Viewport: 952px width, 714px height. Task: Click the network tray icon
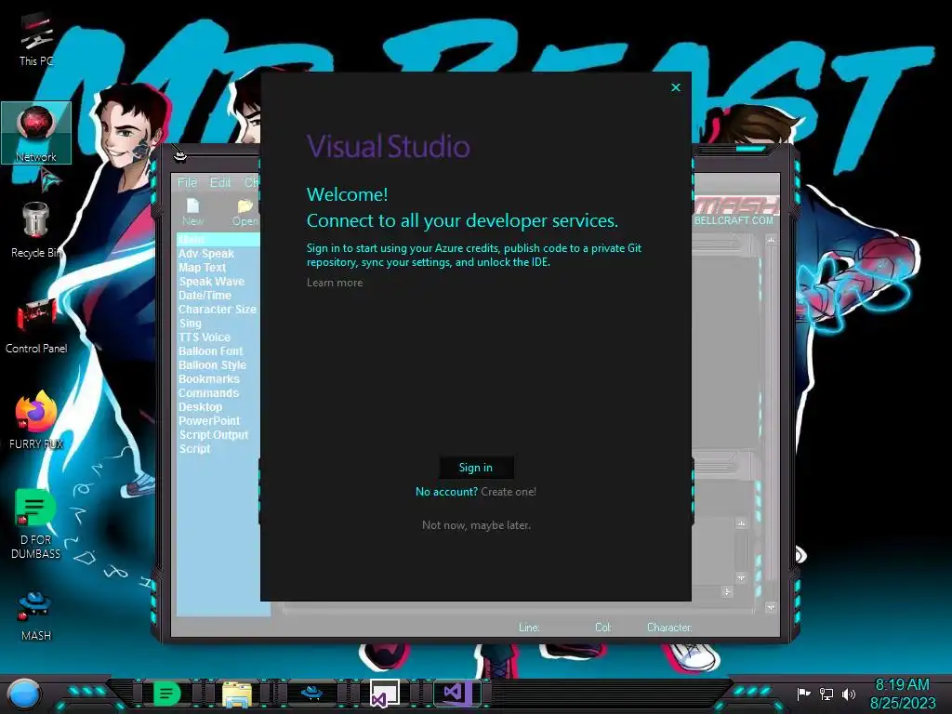(826, 694)
